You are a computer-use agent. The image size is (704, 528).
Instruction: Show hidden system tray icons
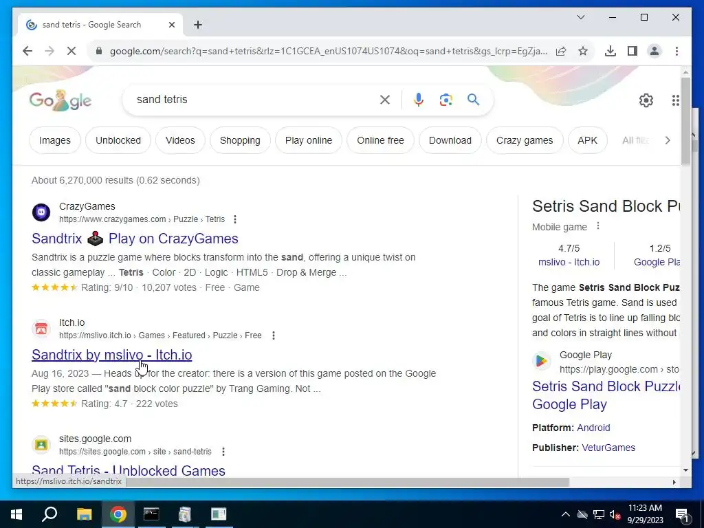tap(565, 514)
